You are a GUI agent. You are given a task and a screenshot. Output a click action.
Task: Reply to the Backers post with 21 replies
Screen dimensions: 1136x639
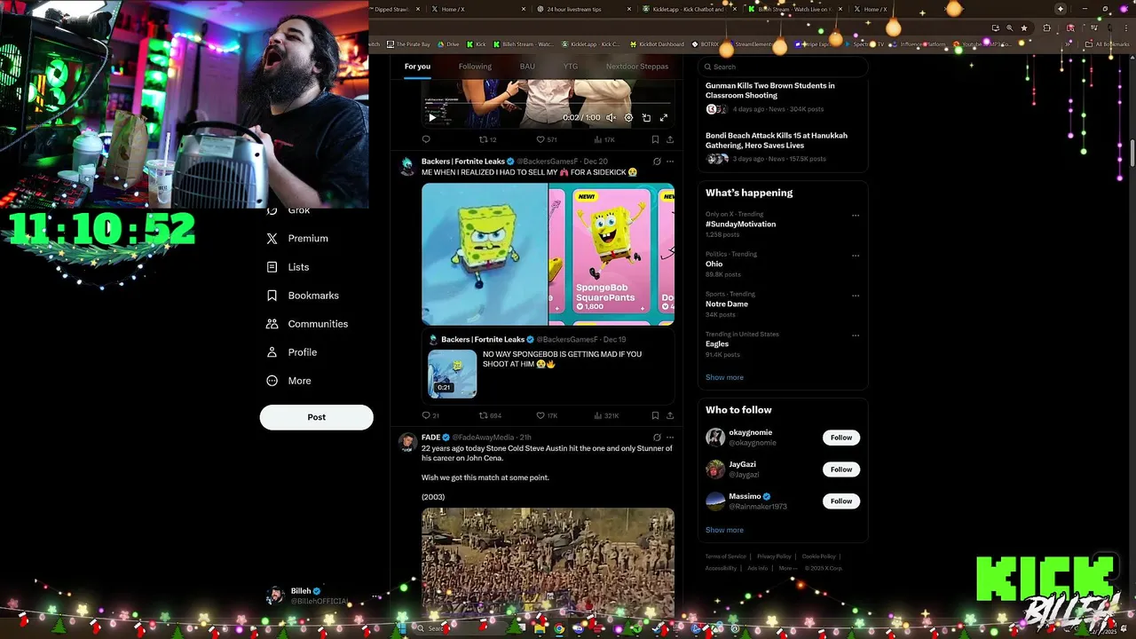[x=430, y=415]
